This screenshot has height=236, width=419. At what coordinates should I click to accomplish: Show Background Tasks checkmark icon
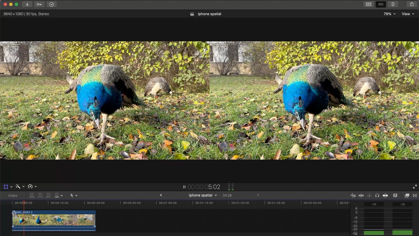pos(52,4)
